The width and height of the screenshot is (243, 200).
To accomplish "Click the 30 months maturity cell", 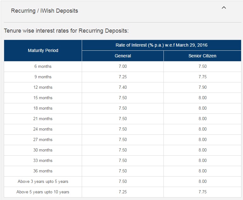I will click(x=43, y=150).
